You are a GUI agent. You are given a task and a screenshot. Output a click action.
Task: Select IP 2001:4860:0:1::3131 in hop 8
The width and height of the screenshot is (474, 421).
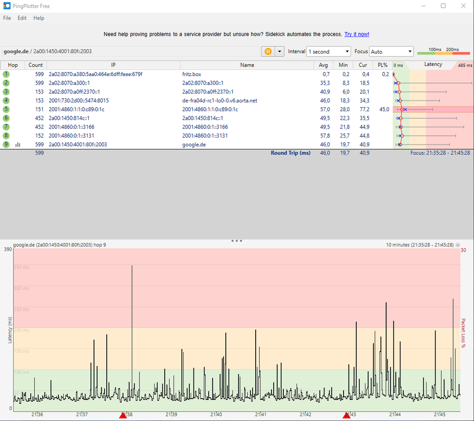pyautogui.click(x=71, y=135)
